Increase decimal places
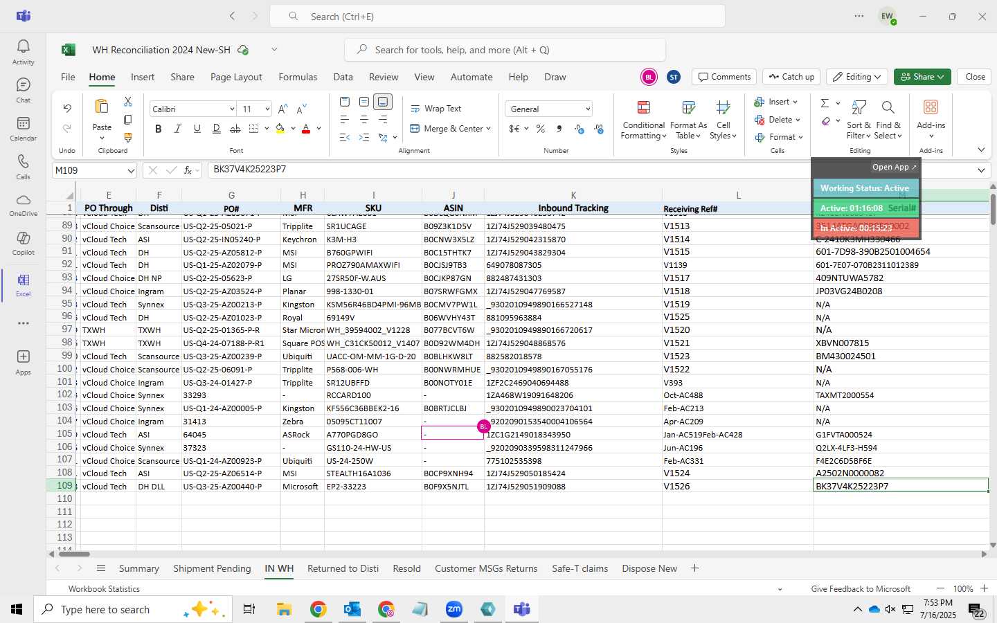 (580, 129)
